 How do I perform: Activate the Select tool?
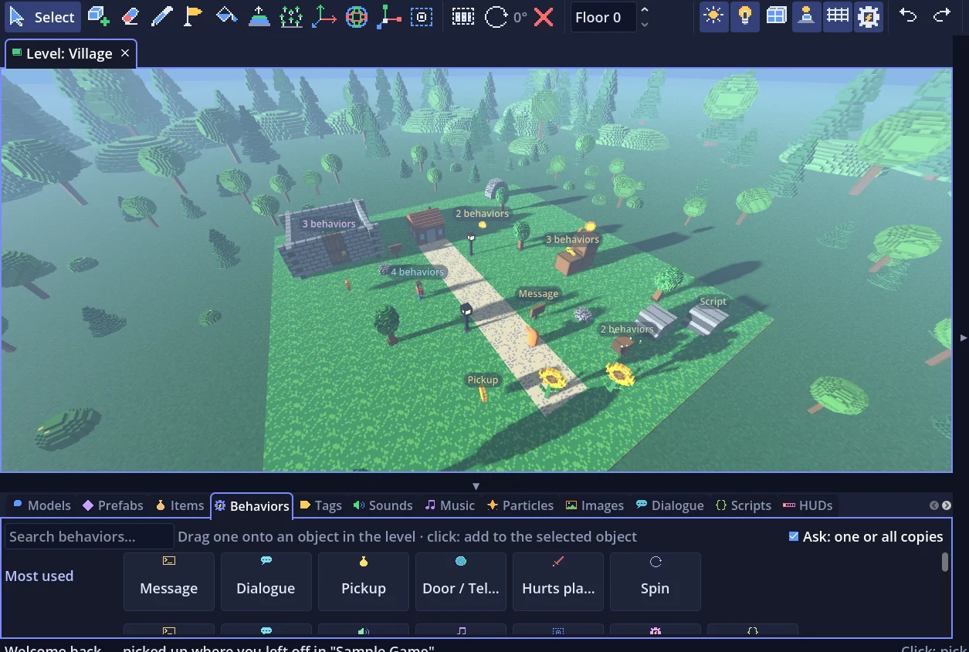pos(42,17)
